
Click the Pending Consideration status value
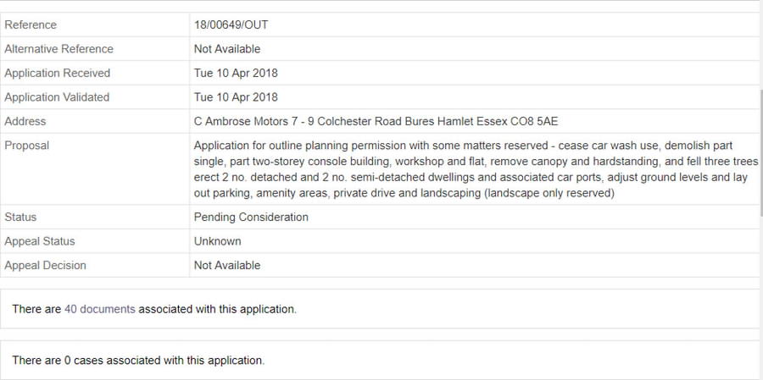pyautogui.click(x=251, y=218)
